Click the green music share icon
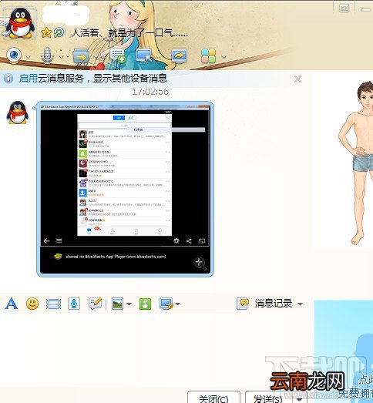Screen dimensions: 373x403 [x=145, y=304]
